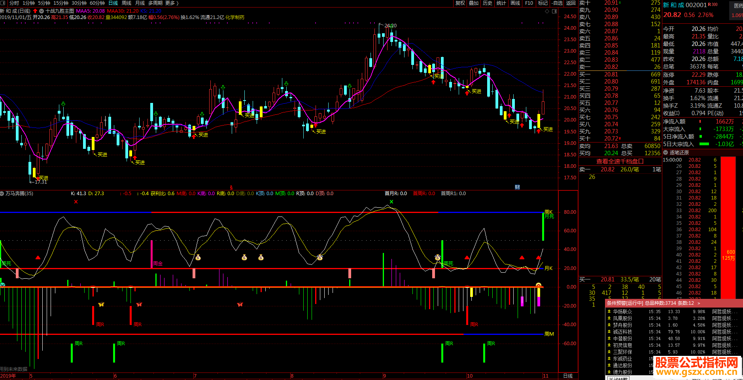Switch to 1分钟 period
The image size is (743, 380).
point(28,3)
